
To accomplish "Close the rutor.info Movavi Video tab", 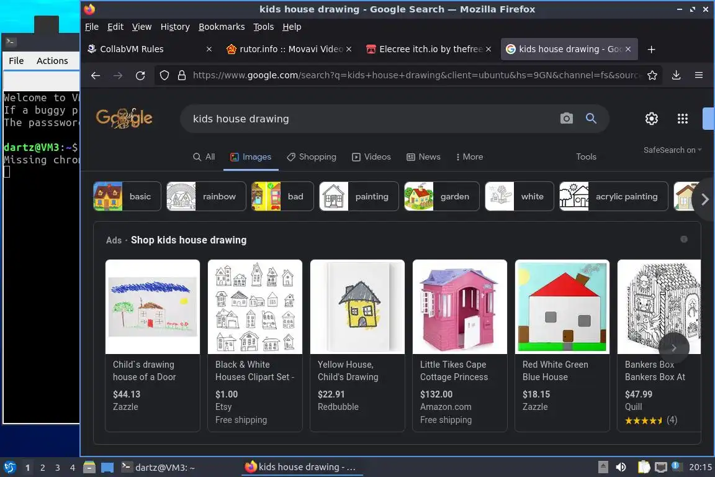I will pos(349,49).
